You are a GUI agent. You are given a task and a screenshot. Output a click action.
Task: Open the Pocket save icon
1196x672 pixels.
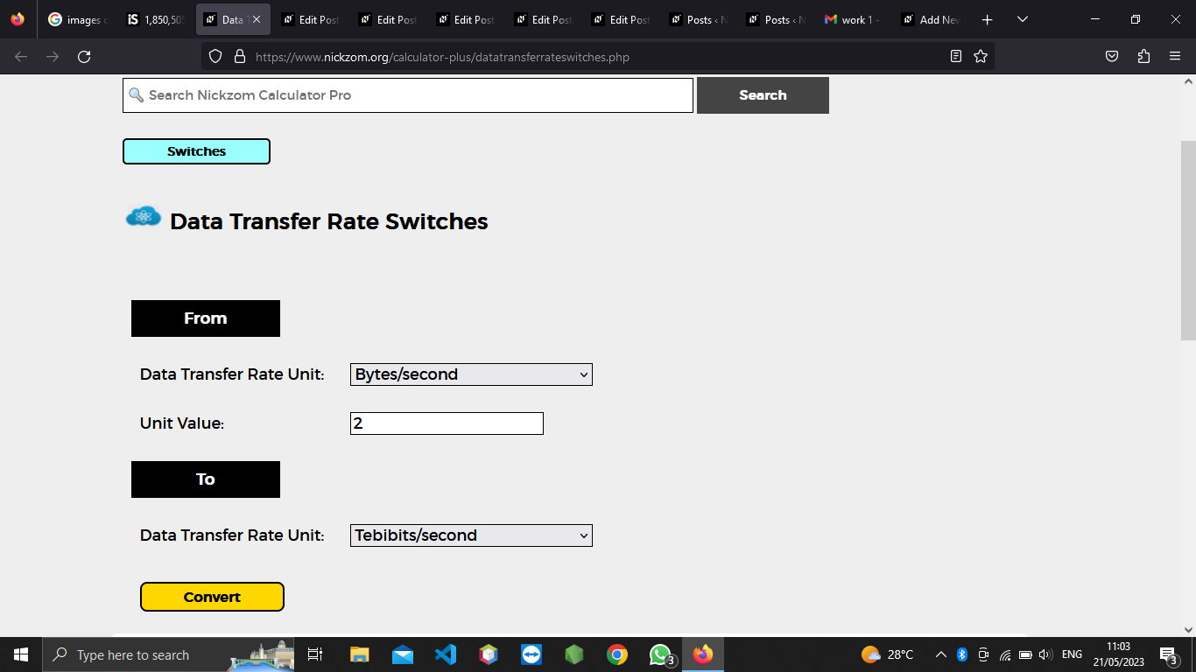coord(1112,57)
